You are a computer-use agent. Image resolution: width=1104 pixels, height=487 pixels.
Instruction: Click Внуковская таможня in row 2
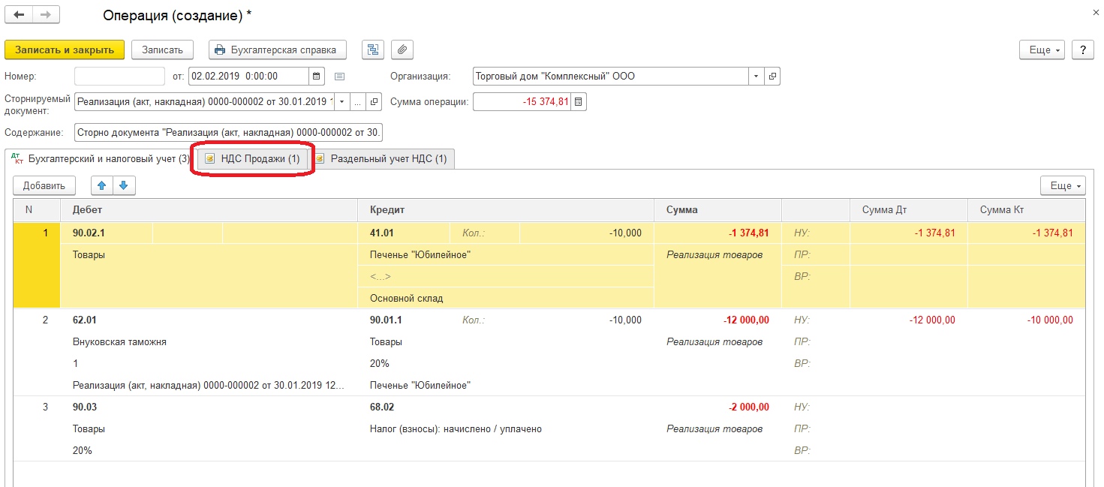click(119, 342)
